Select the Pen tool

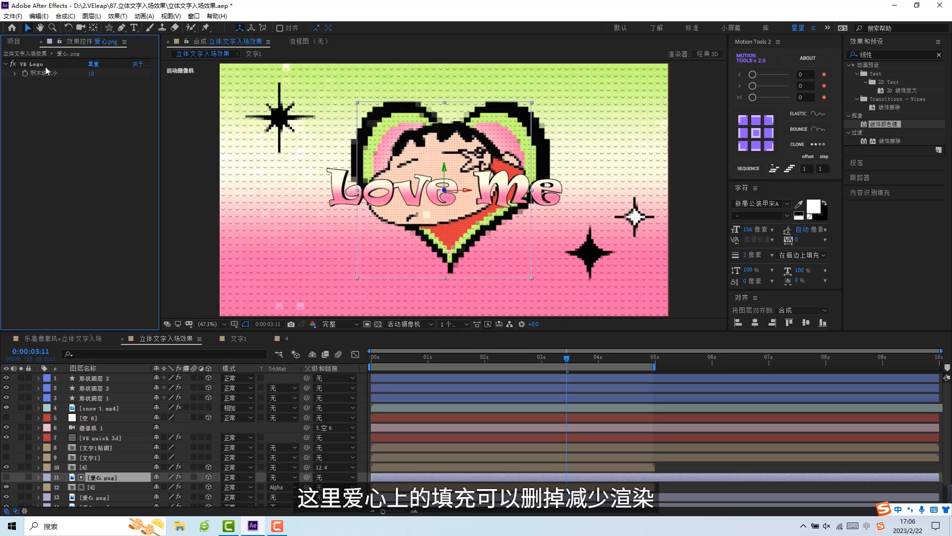(121, 28)
